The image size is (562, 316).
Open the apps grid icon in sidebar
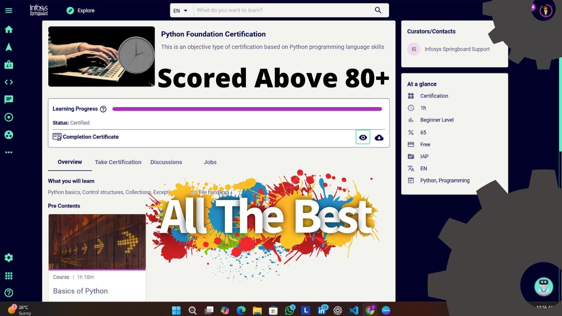(x=8, y=276)
